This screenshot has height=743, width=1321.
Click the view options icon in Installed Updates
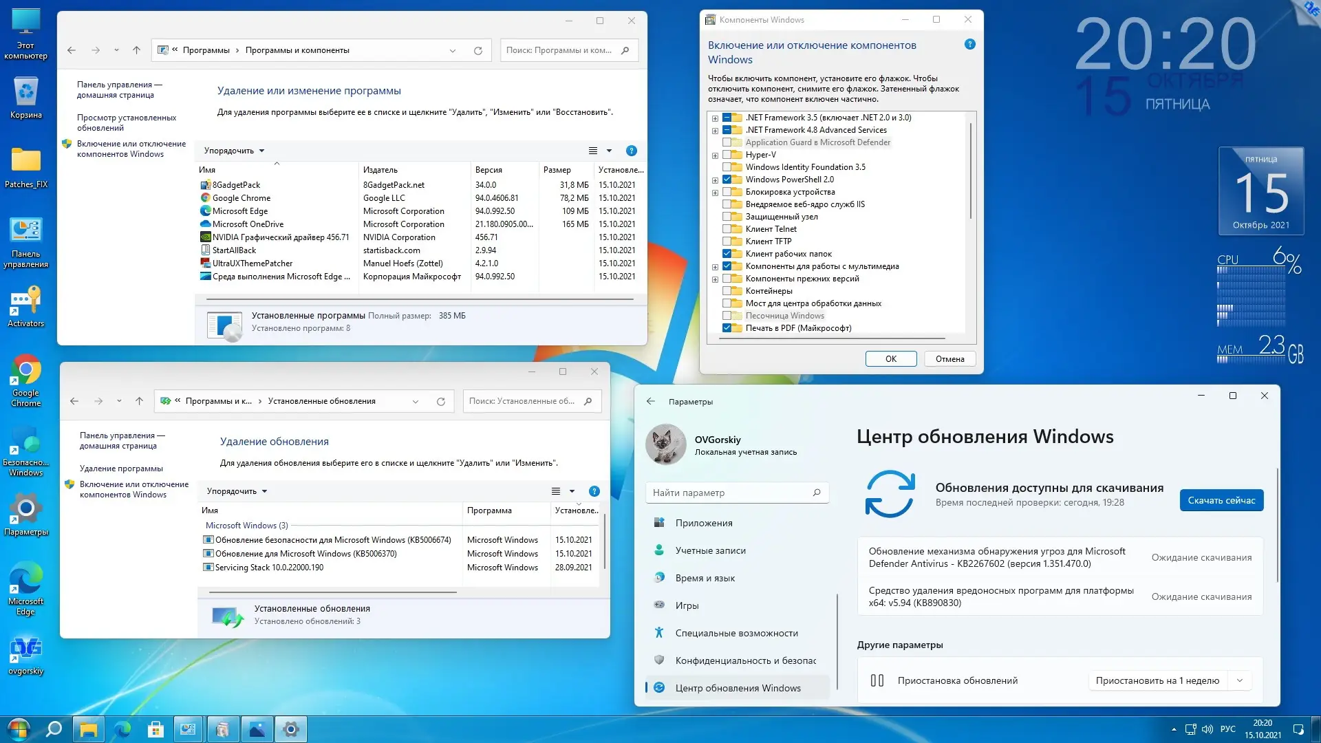click(556, 491)
